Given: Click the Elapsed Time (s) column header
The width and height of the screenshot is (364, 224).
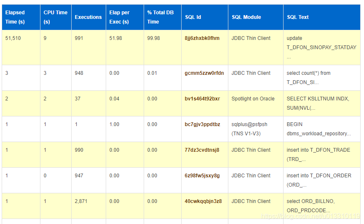Looking at the screenshot, I should 21,17.
